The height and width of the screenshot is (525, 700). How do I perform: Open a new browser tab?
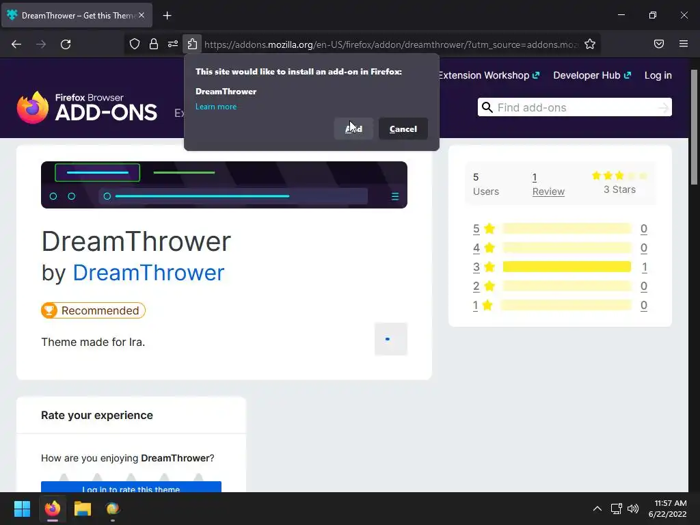click(167, 16)
